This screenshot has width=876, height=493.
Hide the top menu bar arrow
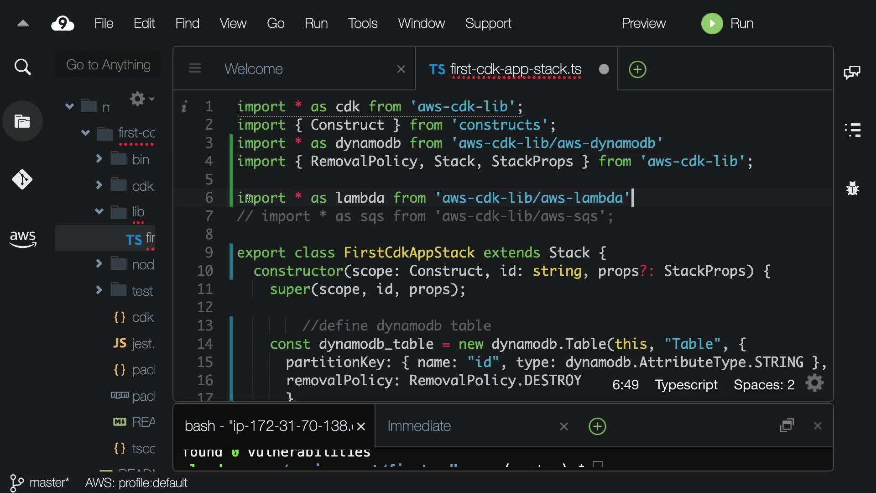(23, 24)
